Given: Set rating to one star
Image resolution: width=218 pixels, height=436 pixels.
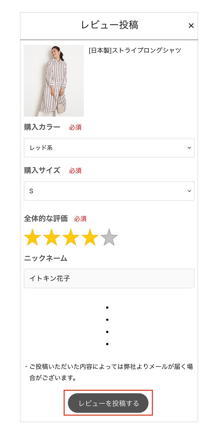Looking at the screenshot, I should coord(33,237).
